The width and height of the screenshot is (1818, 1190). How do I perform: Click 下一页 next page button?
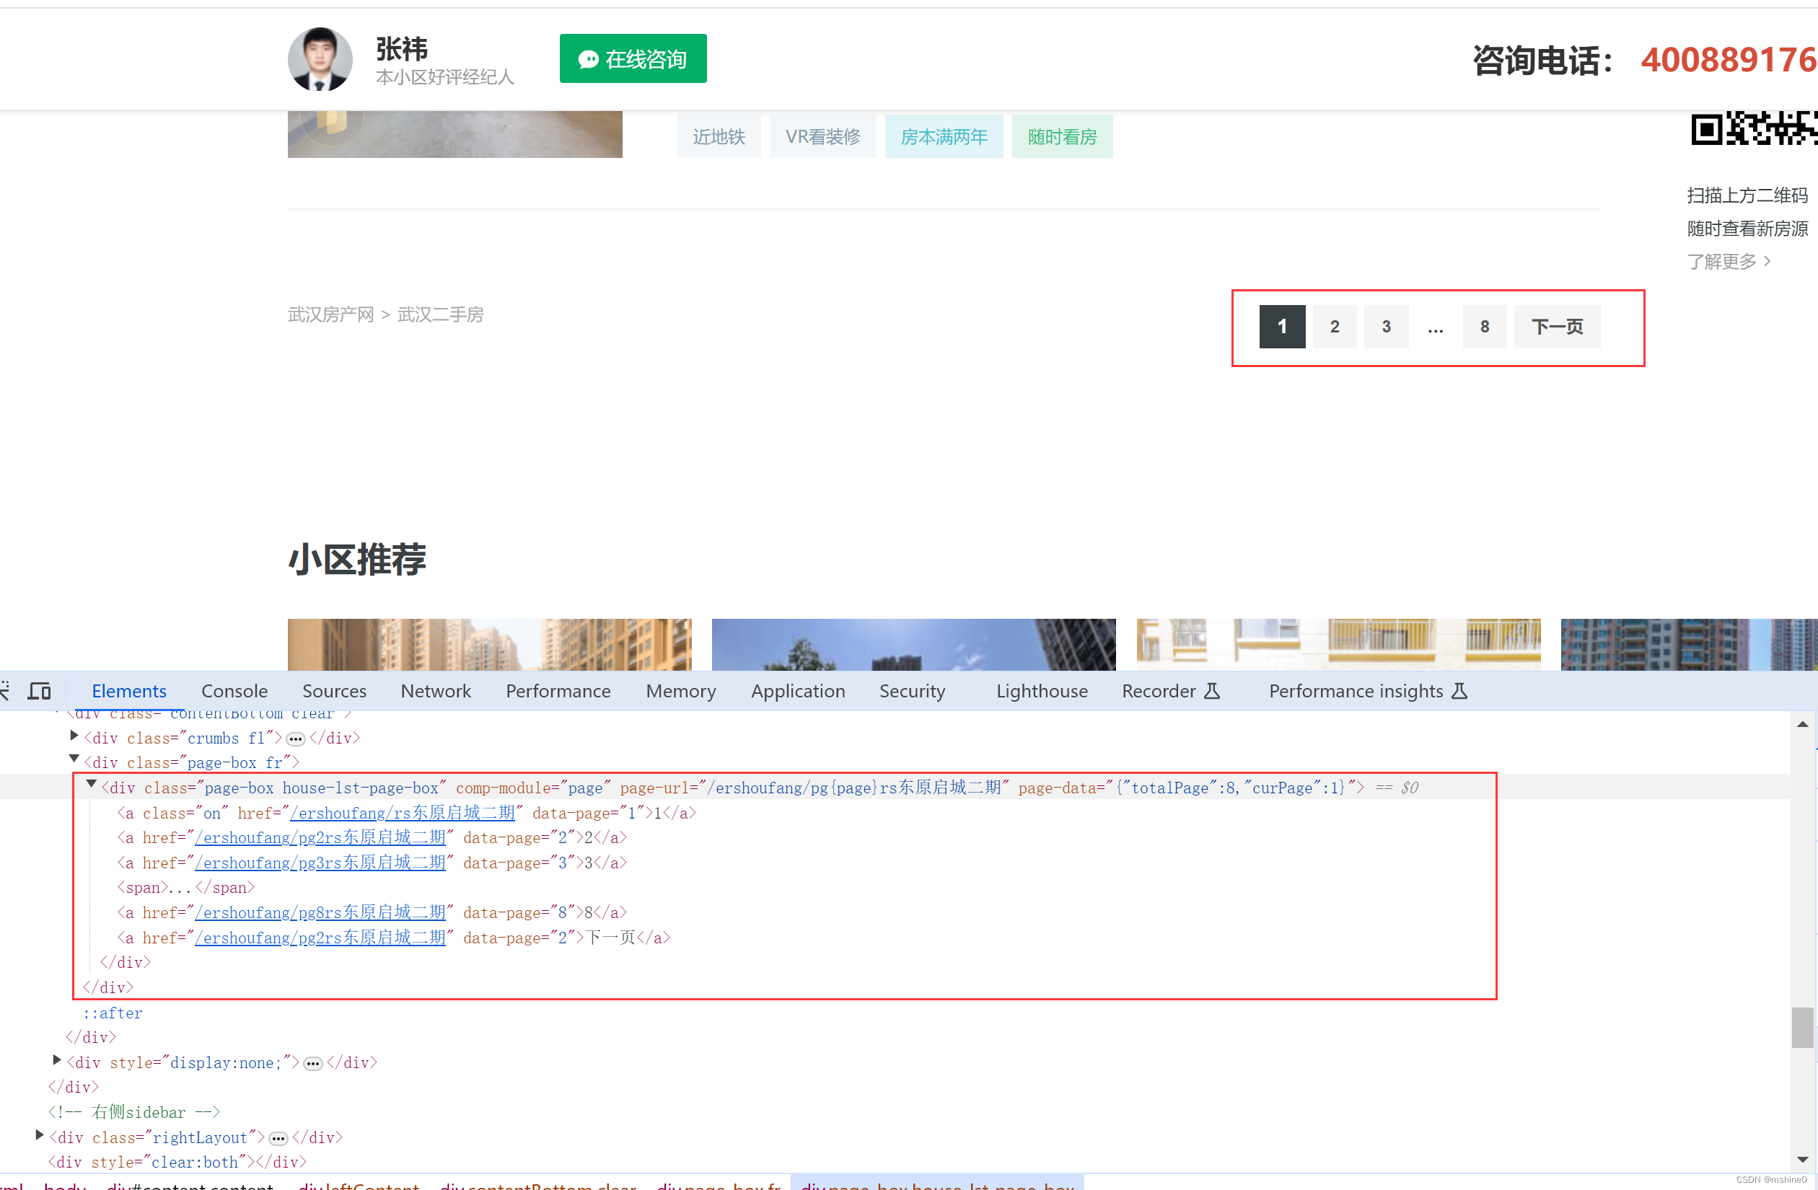[1556, 325]
